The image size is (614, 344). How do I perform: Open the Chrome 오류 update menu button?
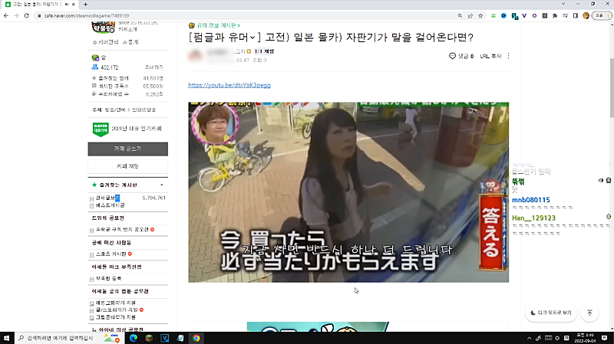602,15
